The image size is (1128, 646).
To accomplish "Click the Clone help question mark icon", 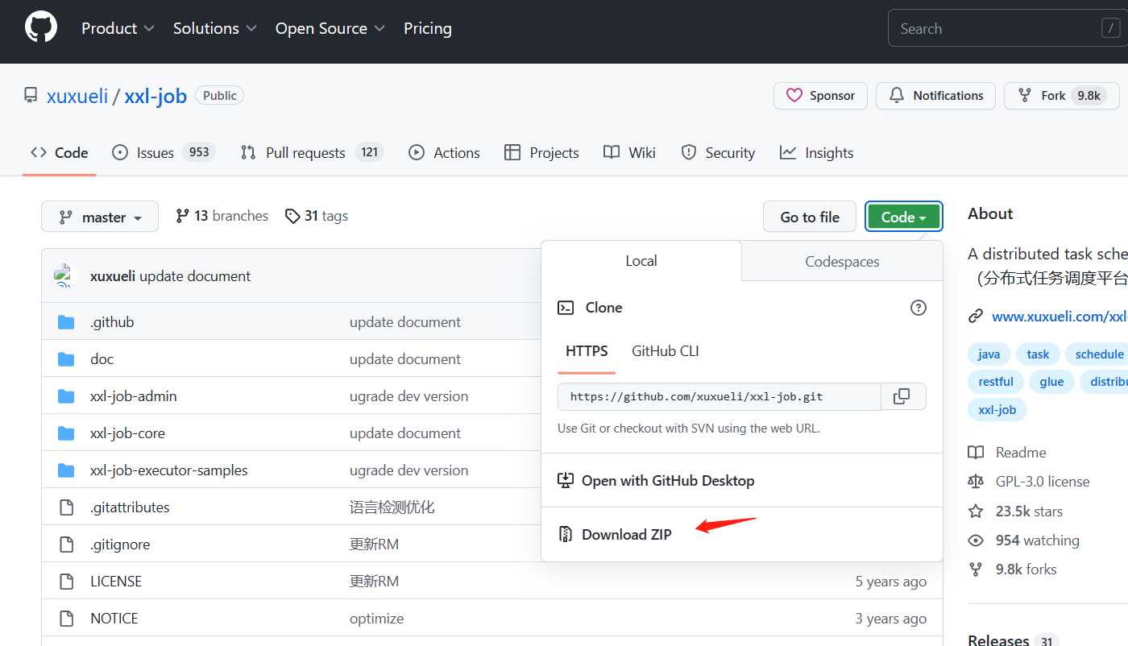I will tap(918, 308).
